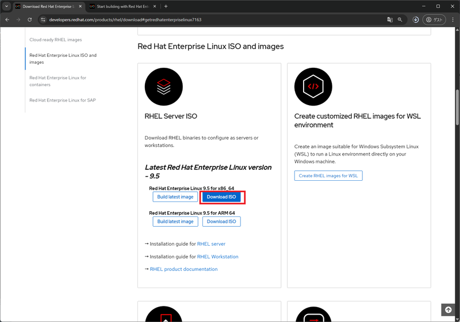
Task: Open the RHEL Workstation installation guide link
Action: [x=218, y=257]
